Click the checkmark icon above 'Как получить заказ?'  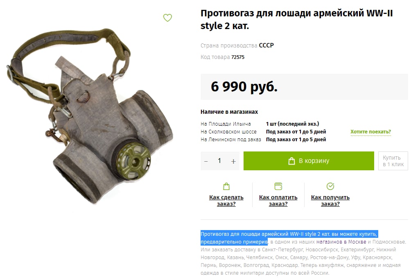click(330, 186)
